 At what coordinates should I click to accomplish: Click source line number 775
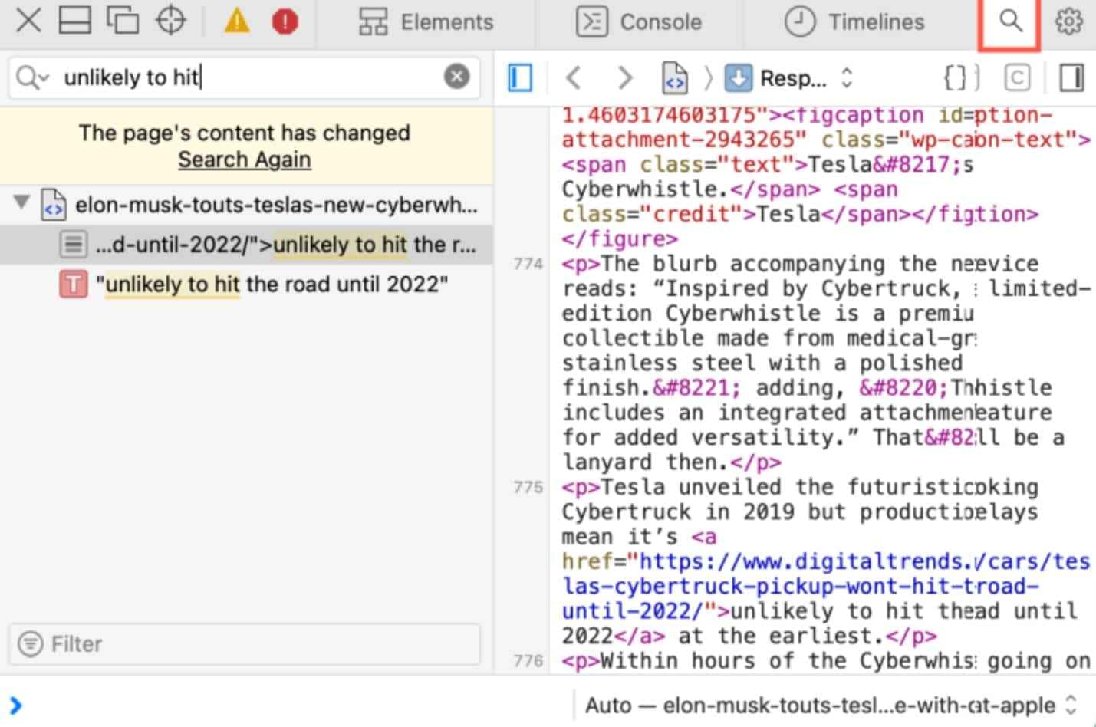coord(528,488)
